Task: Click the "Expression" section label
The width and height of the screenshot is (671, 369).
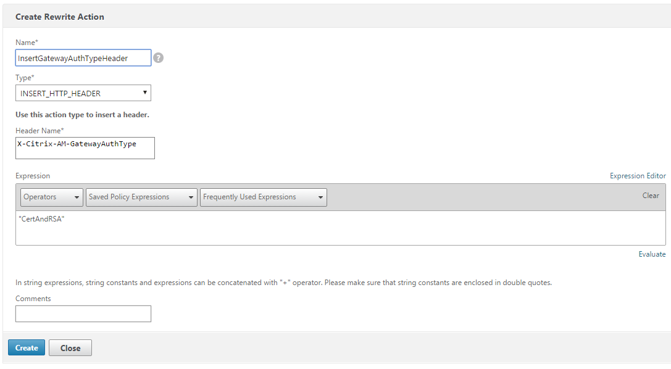Action: pos(33,176)
